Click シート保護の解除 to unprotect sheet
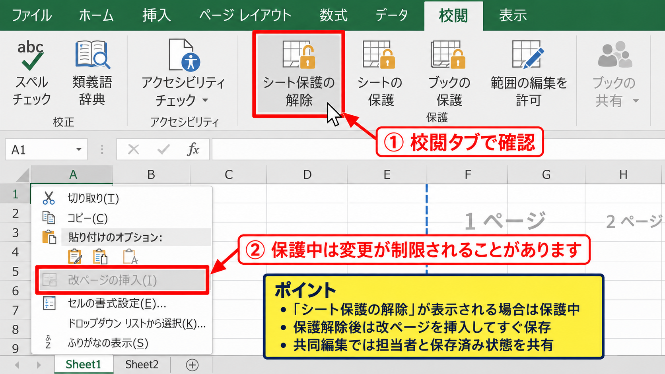This screenshot has height=374, width=665. pyautogui.click(x=299, y=74)
